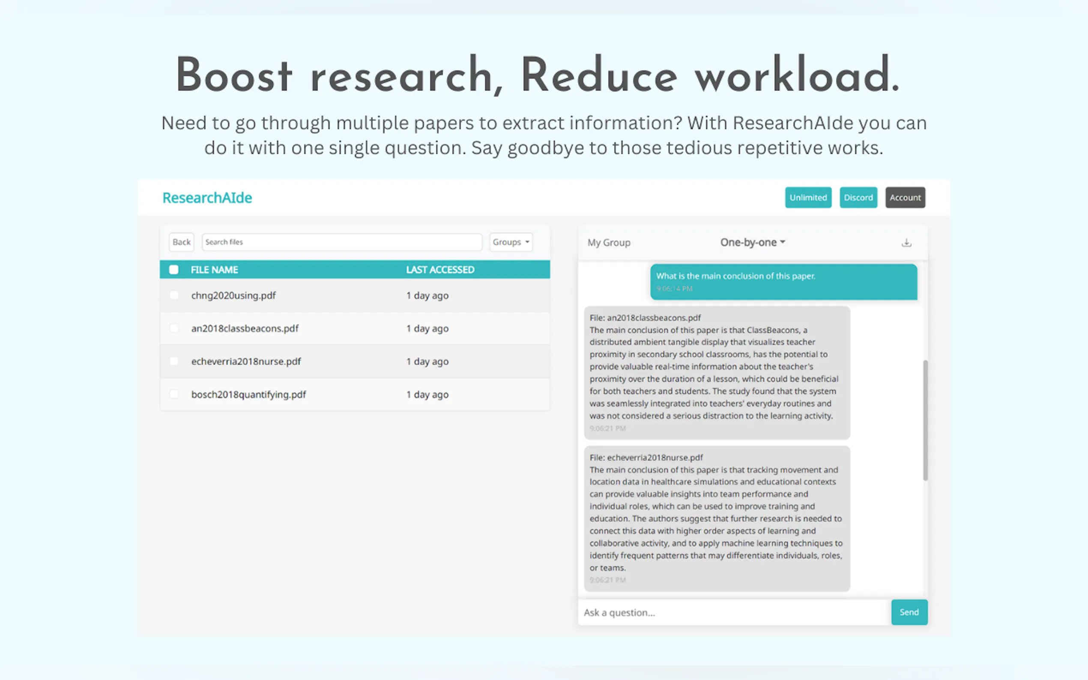Click the download conversation icon
This screenshot has height=680, width=1088.
tap(906, 242)
